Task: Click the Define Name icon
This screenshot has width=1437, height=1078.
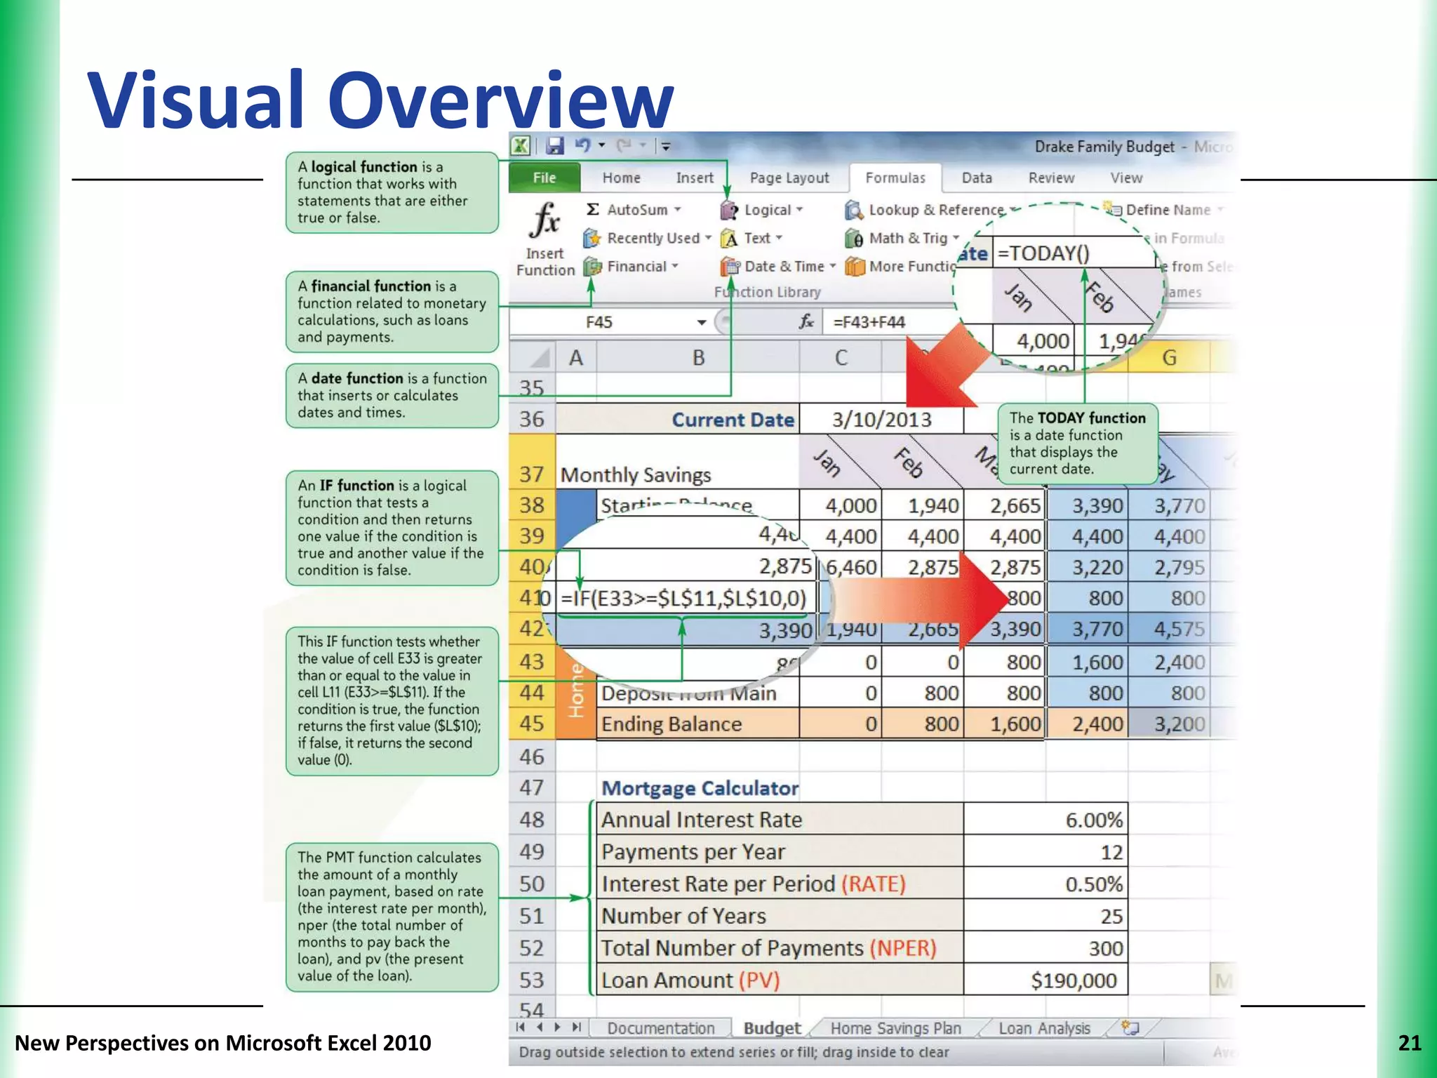Action: [x=1113, y=208]
